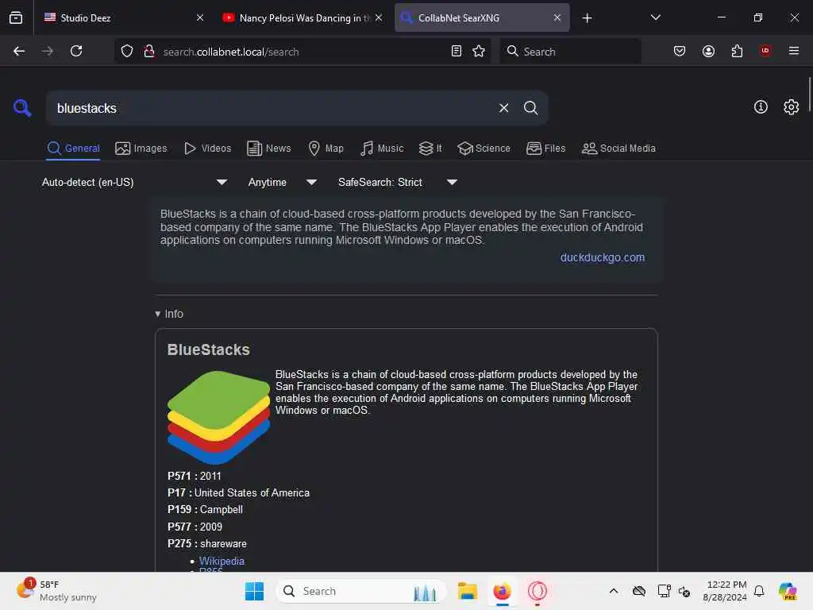Open SearXNG preferences gear
The width and height of the screenshot is (813, 610).
coord(791,107)
